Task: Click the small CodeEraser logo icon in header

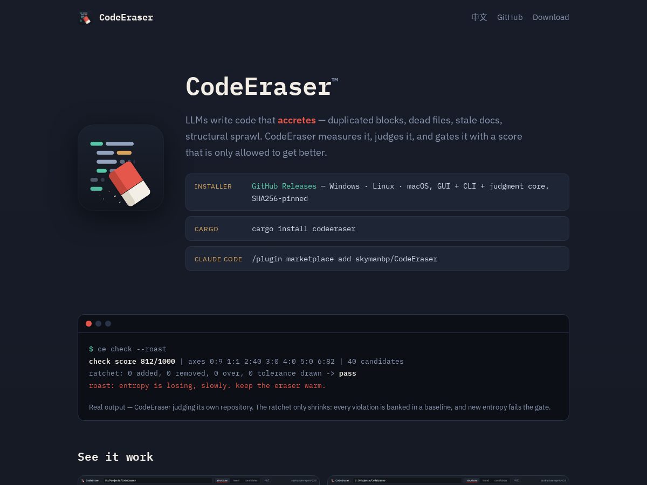Action: click(85, 17)
